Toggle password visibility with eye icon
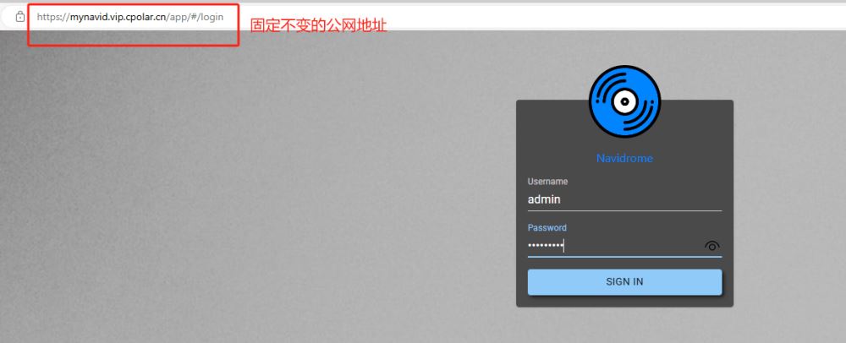The image size is (846, 343). pyautogui.click(x=712, y=246)
